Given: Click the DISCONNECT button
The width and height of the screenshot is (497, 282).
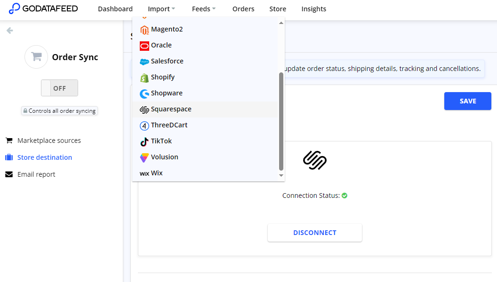Looking at the screenshot, I should (315, 233).
